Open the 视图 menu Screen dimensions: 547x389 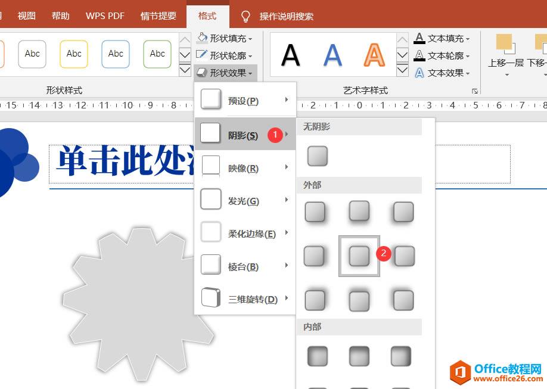(x=26, y=16)
